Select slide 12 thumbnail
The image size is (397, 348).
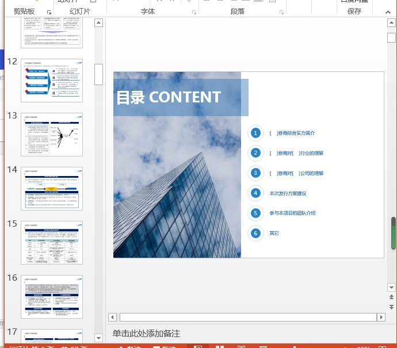coord(52,81)
